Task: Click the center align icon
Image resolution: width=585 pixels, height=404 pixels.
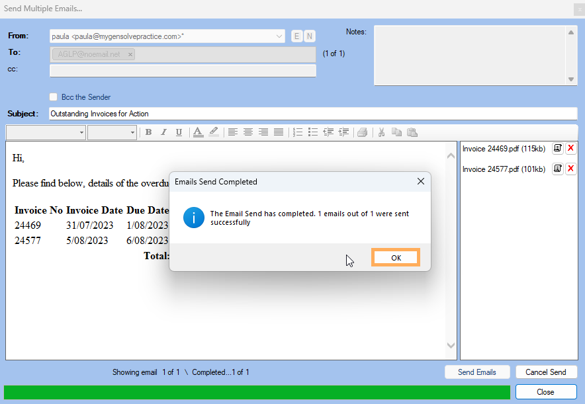Action: tap(248, 132)
